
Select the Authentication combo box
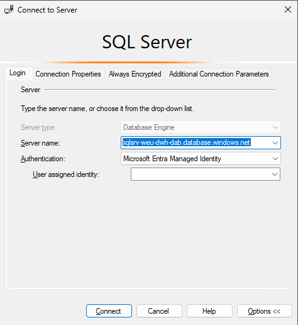pyautogui.click(x=201, y=159)
